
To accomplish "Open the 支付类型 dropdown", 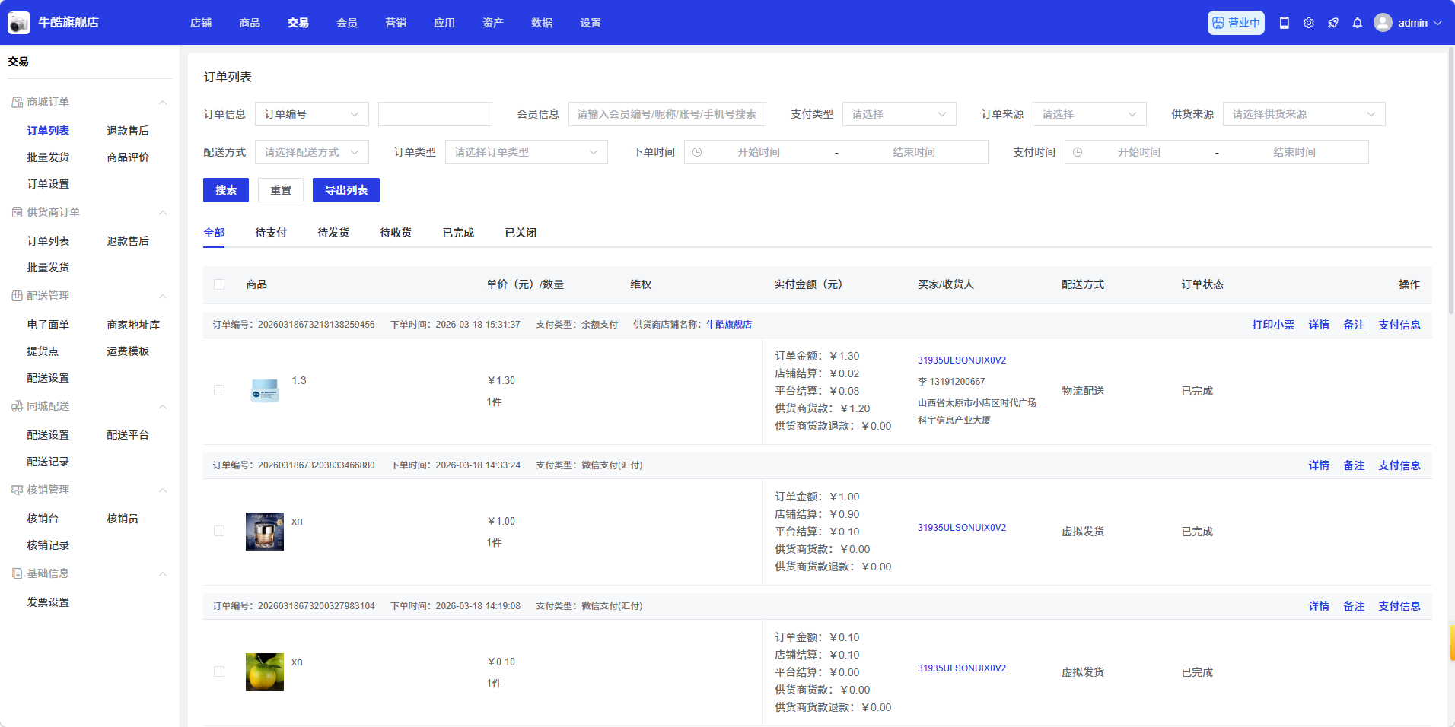I will click(x=899, y=114).
